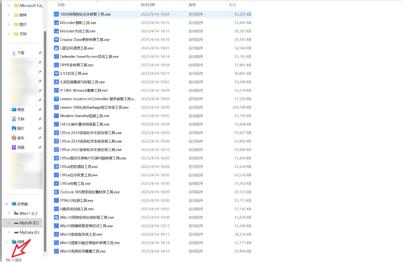This screenshot has width=402, height=262.
Task: Click the IP DNS Winsock tool icon
Action: [56, 90]
